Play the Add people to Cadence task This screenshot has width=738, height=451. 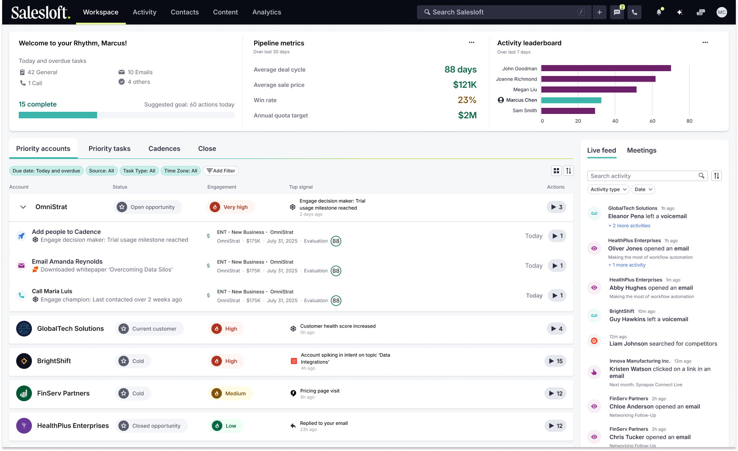[x=557, y=236]
